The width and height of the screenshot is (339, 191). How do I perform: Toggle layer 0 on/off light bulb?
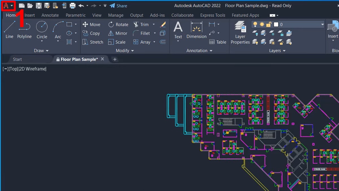coord(255,25)
